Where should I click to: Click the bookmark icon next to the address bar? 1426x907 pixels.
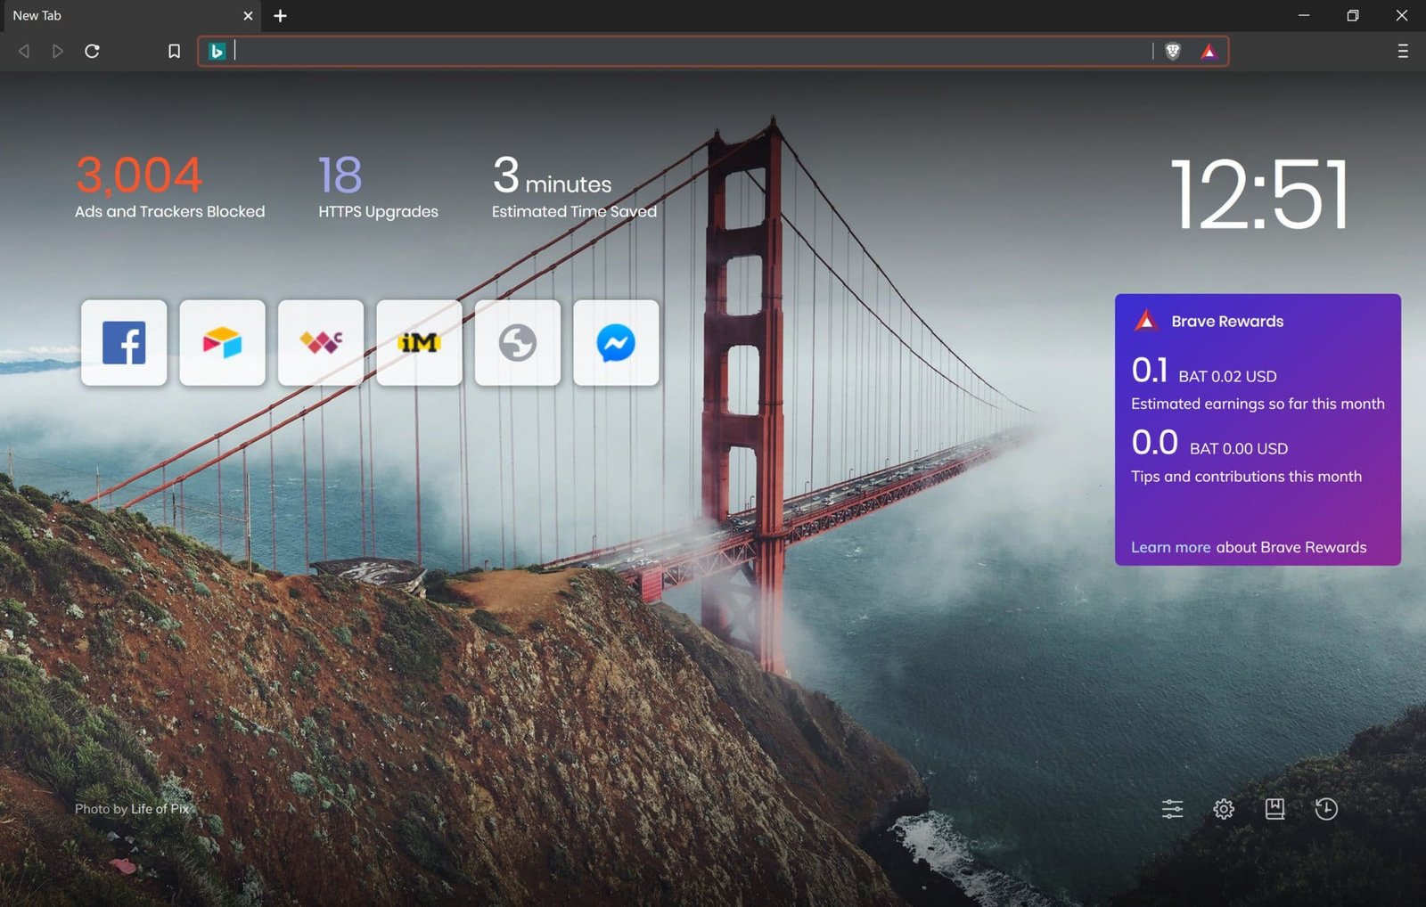click(173, 51)
